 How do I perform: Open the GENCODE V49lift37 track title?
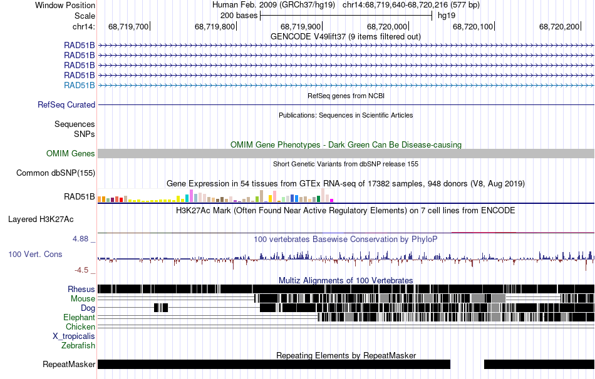(x=345, y=37)
